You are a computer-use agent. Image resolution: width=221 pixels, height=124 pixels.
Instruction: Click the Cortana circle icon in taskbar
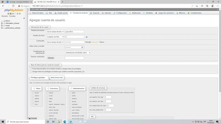point(48,122)
